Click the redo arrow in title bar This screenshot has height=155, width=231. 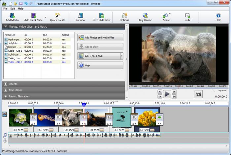click(31, 4)
